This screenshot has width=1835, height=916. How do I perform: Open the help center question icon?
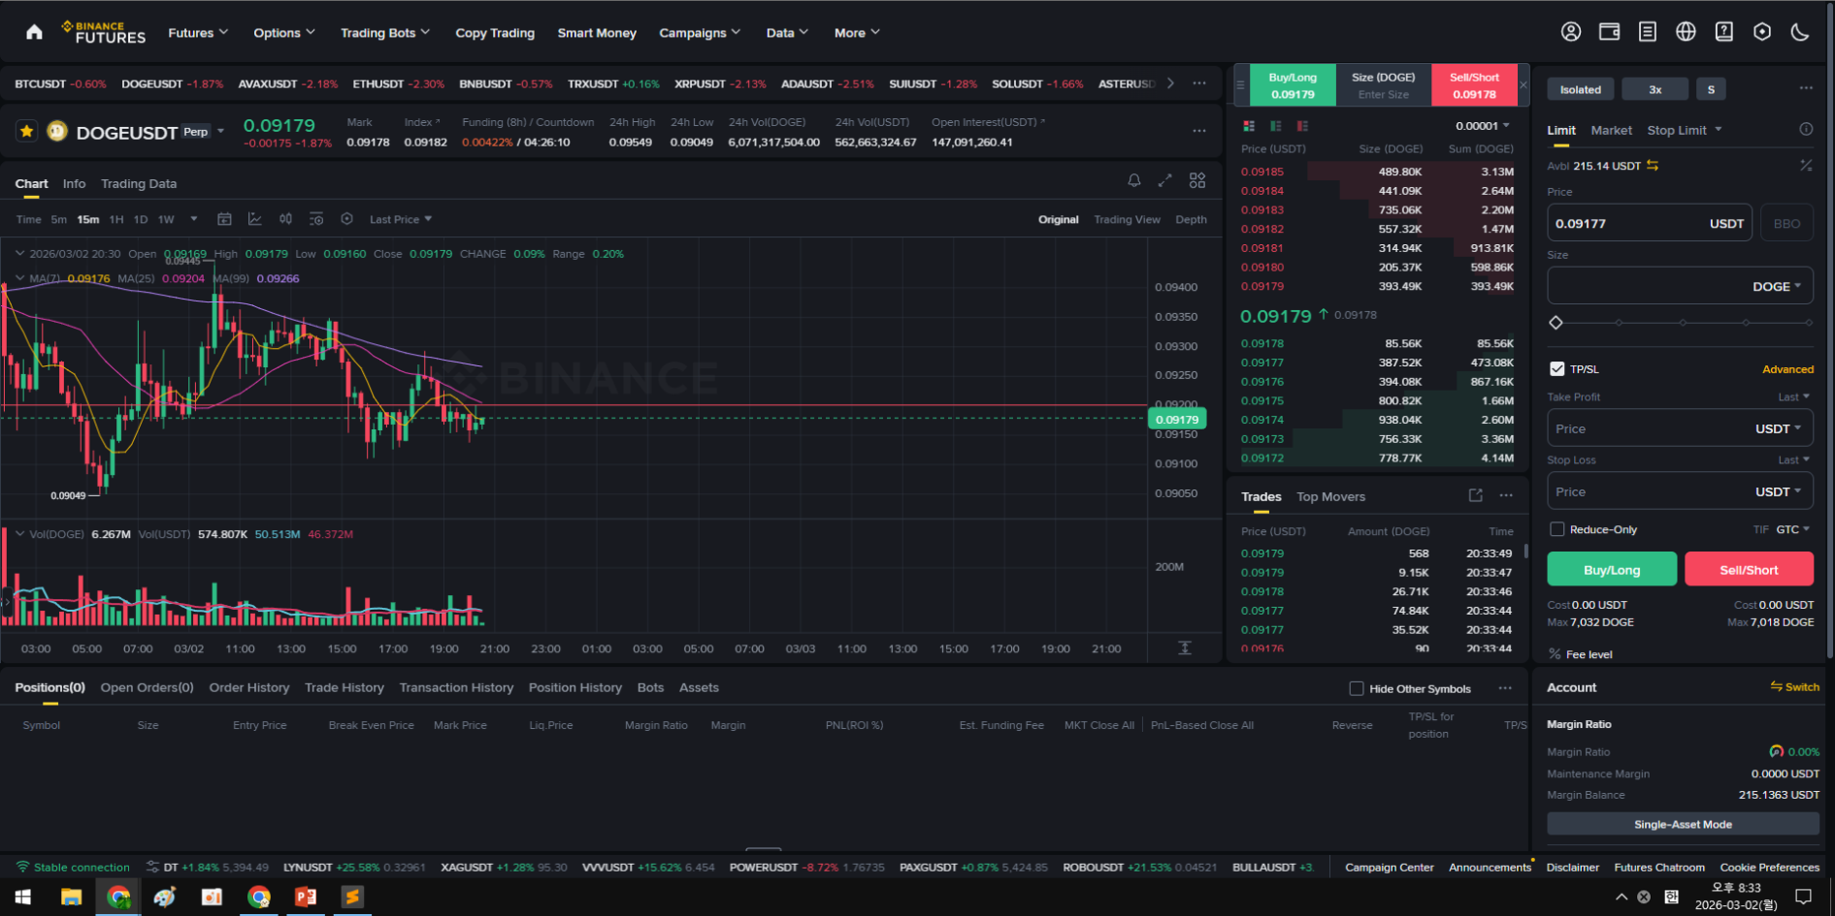[1725, 32]
